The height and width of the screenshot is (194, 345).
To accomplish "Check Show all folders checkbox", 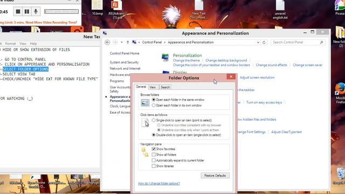I will tap(154, 155).
